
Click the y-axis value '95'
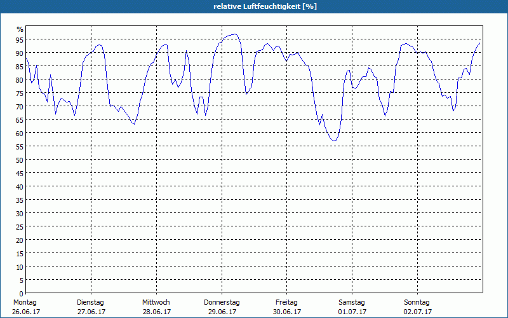pos(20,39)
